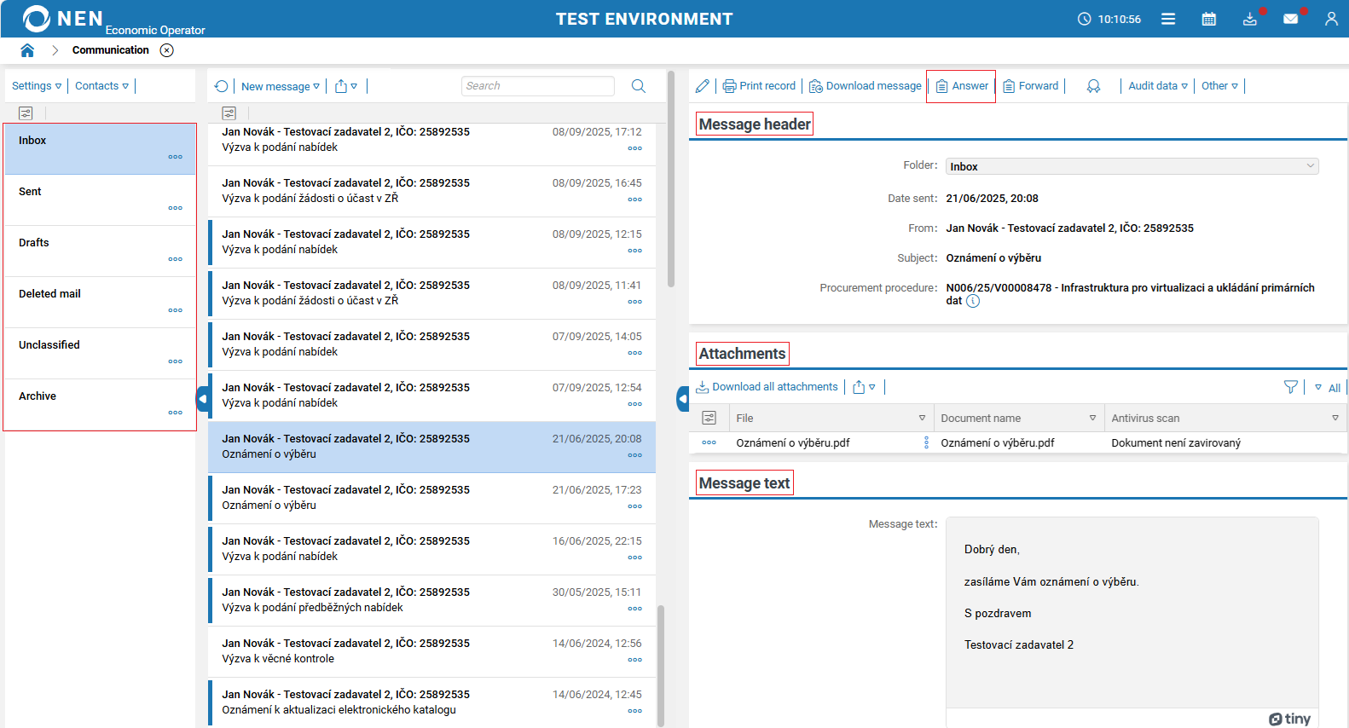Open the downloads tray icon

coord(1250,19)
